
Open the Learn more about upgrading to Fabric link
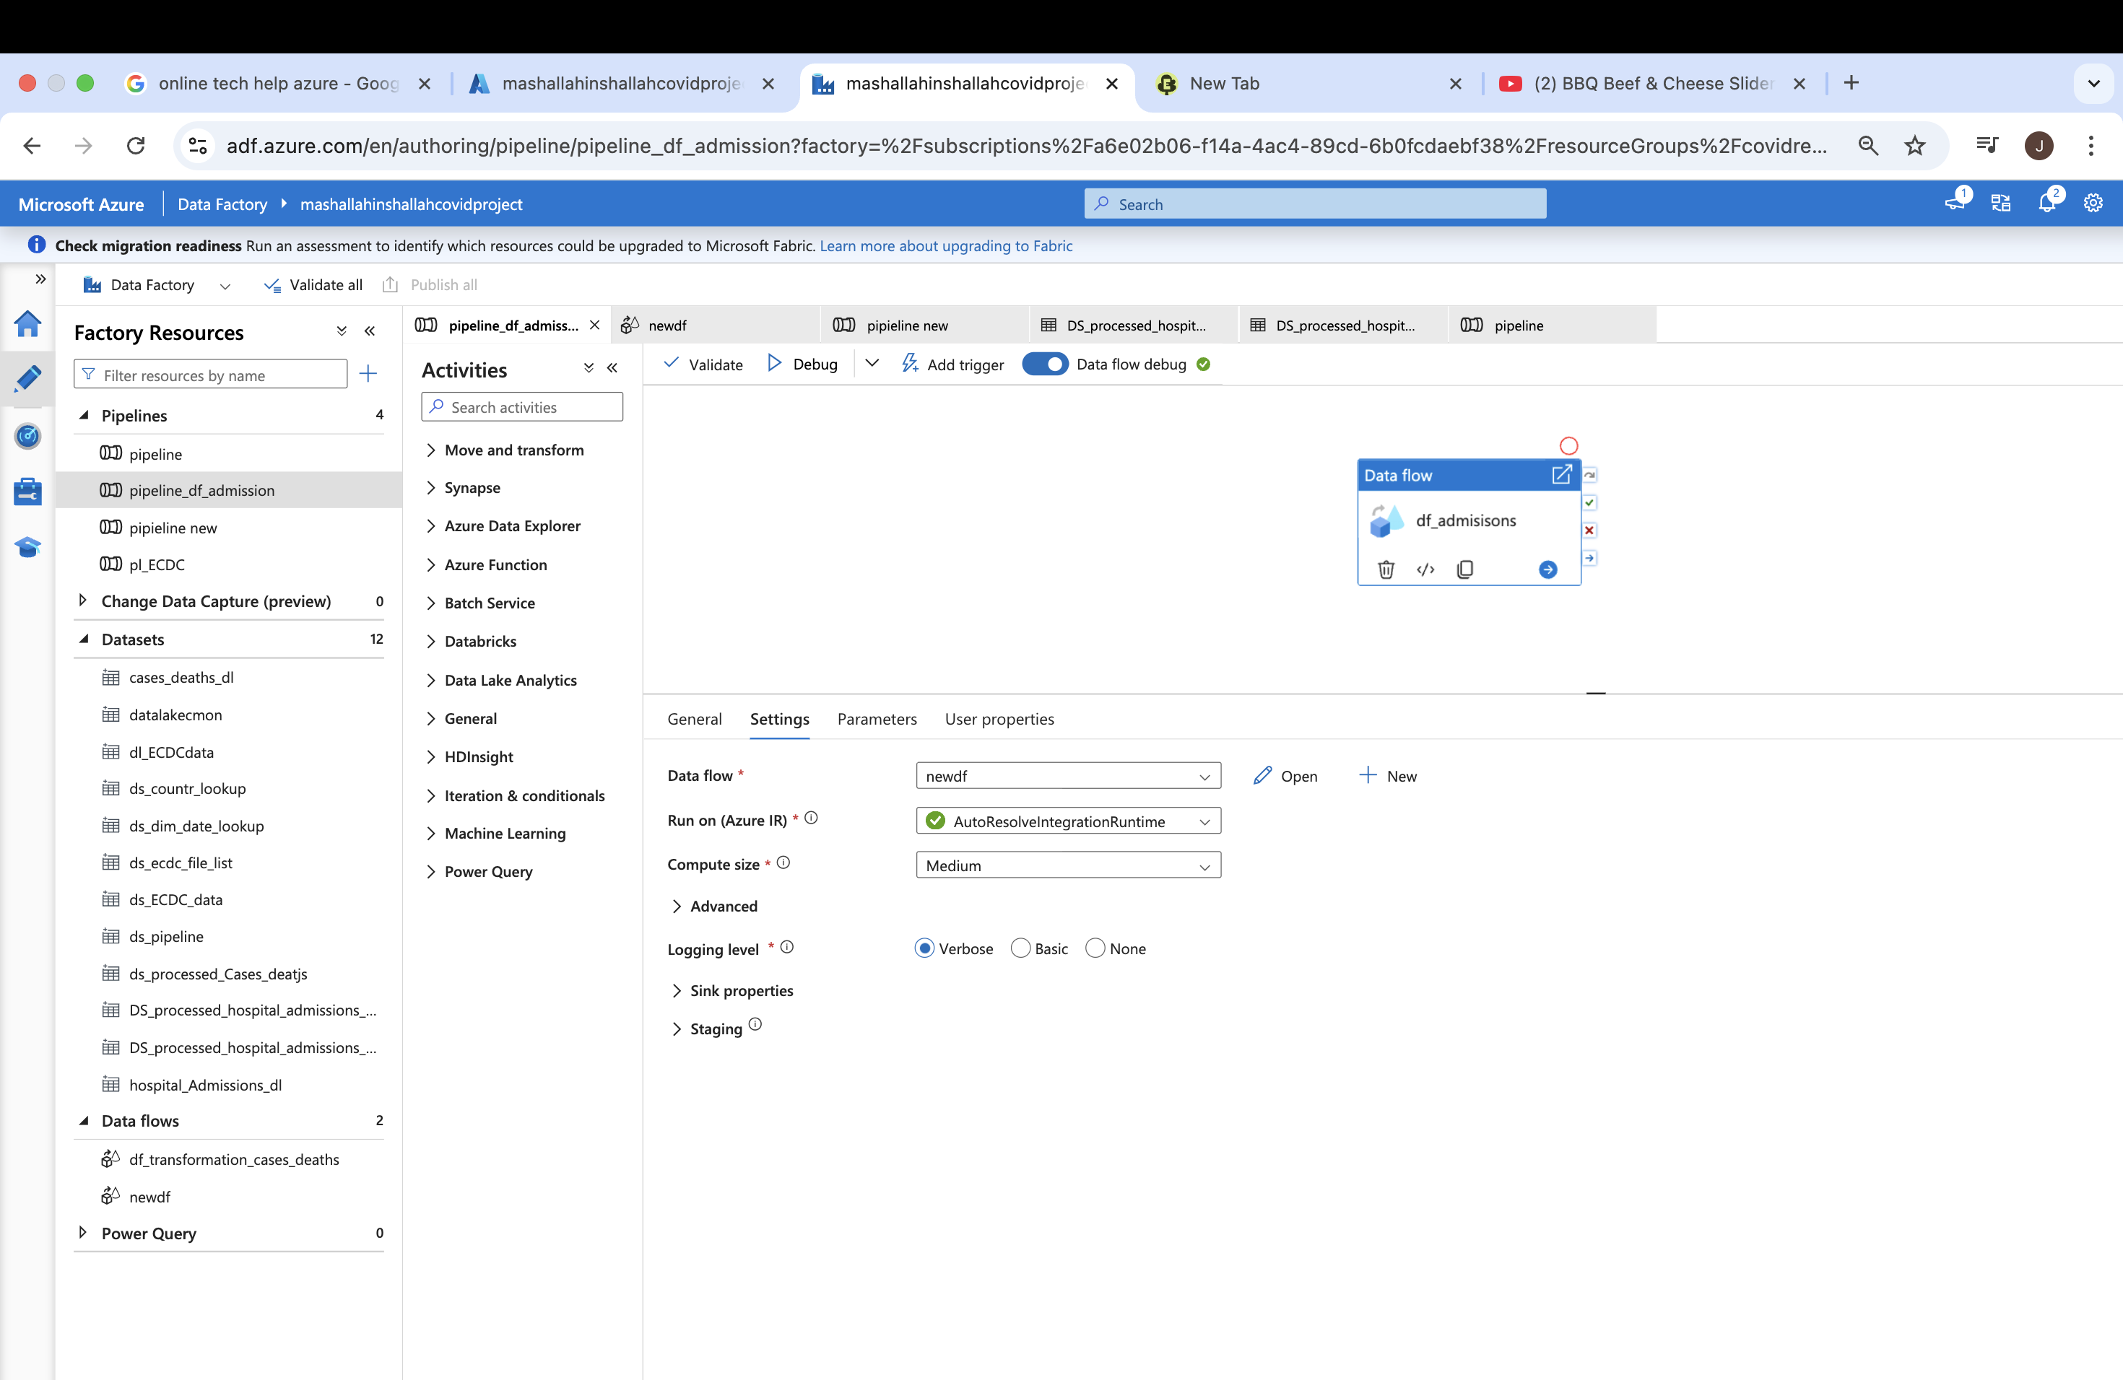[947, 245]
